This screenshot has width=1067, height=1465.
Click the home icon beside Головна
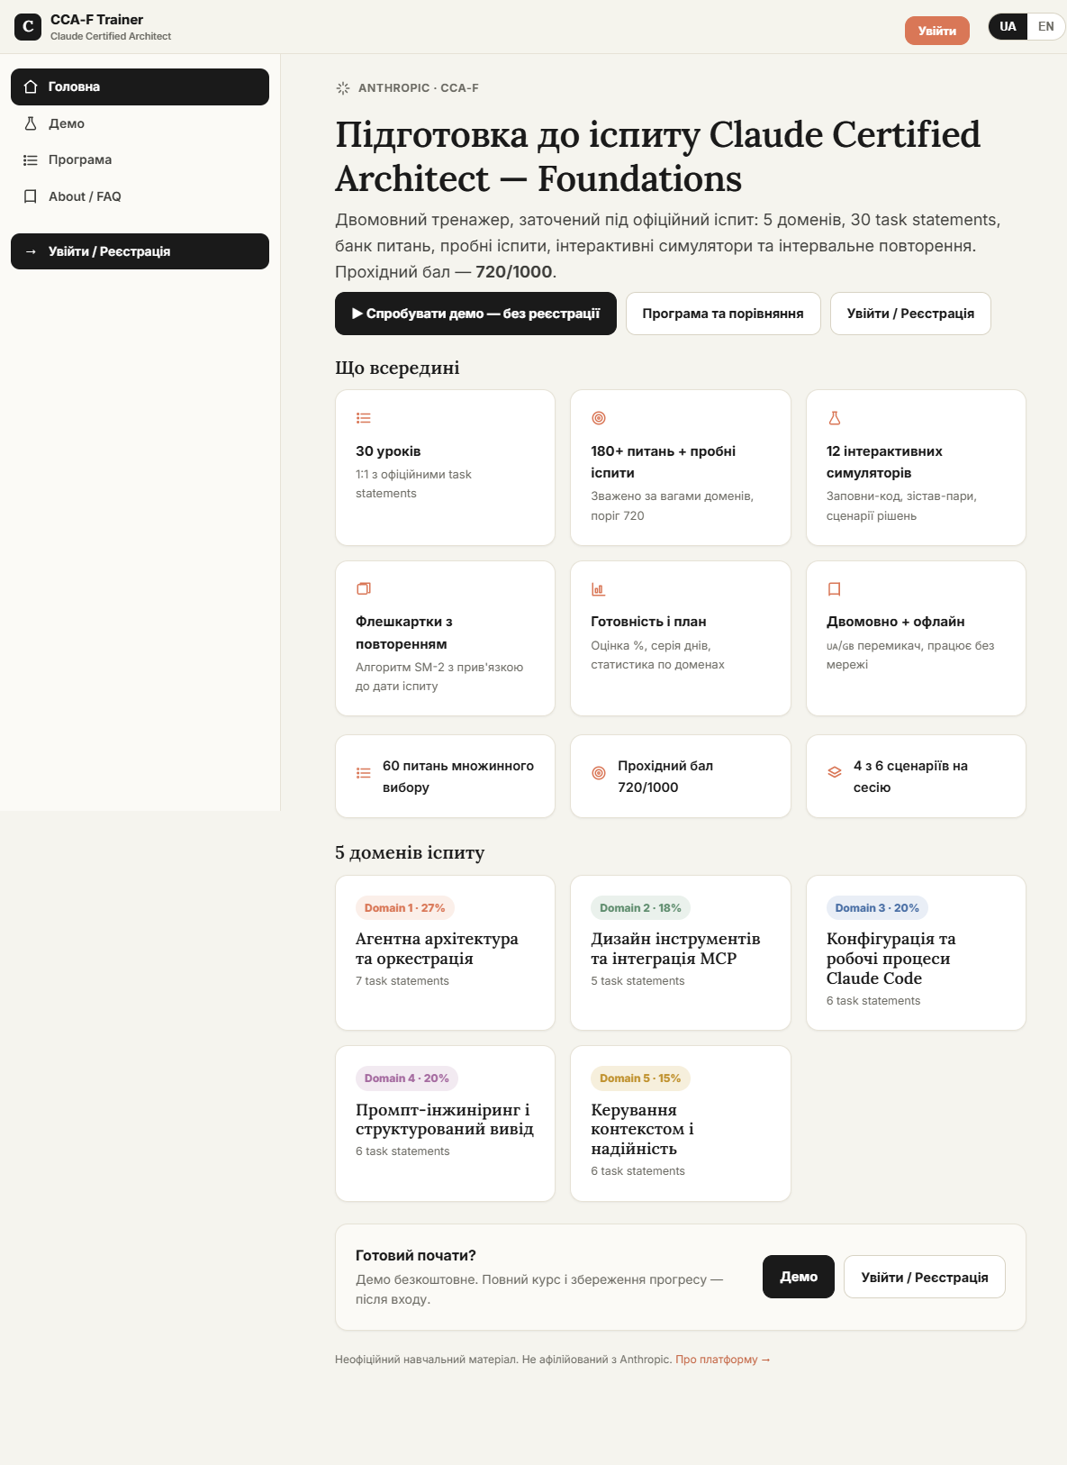pos(31,86)
